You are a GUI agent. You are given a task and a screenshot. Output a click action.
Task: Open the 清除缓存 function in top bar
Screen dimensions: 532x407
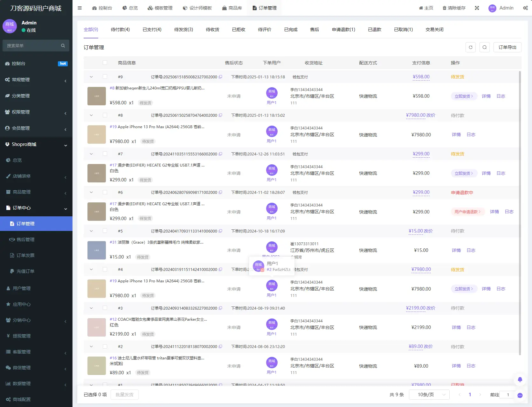point(454,8)
